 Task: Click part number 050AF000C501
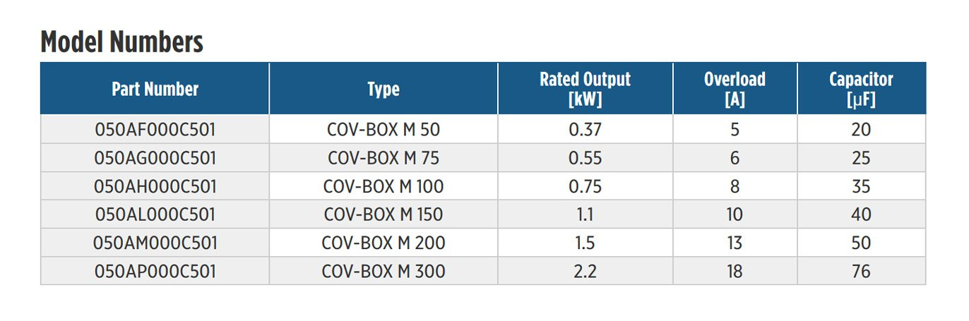pyautogui.click(x=155, y=130)
